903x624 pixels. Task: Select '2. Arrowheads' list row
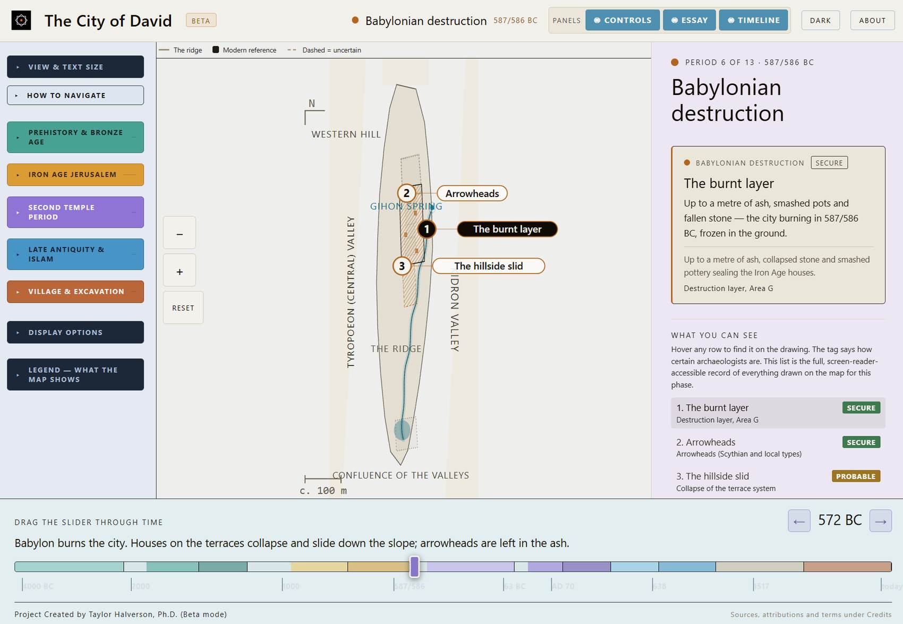tap(778, 448)
